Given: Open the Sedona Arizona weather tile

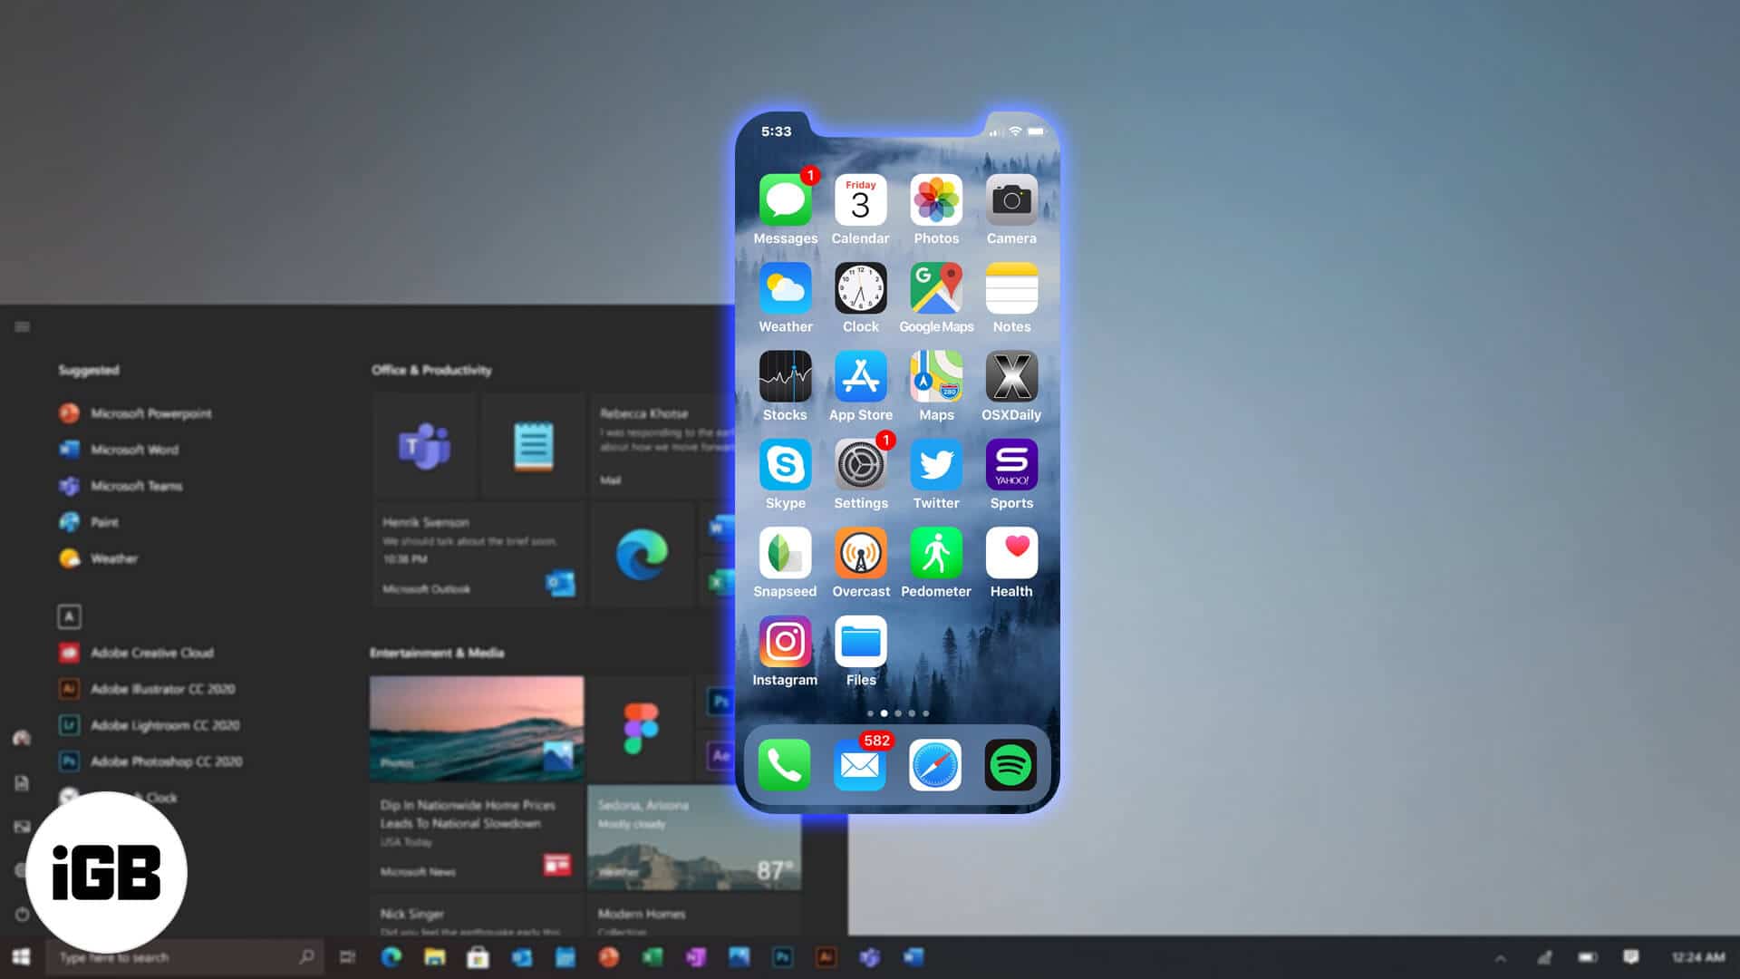Looking at the screenshot, I should pos(694,837).
